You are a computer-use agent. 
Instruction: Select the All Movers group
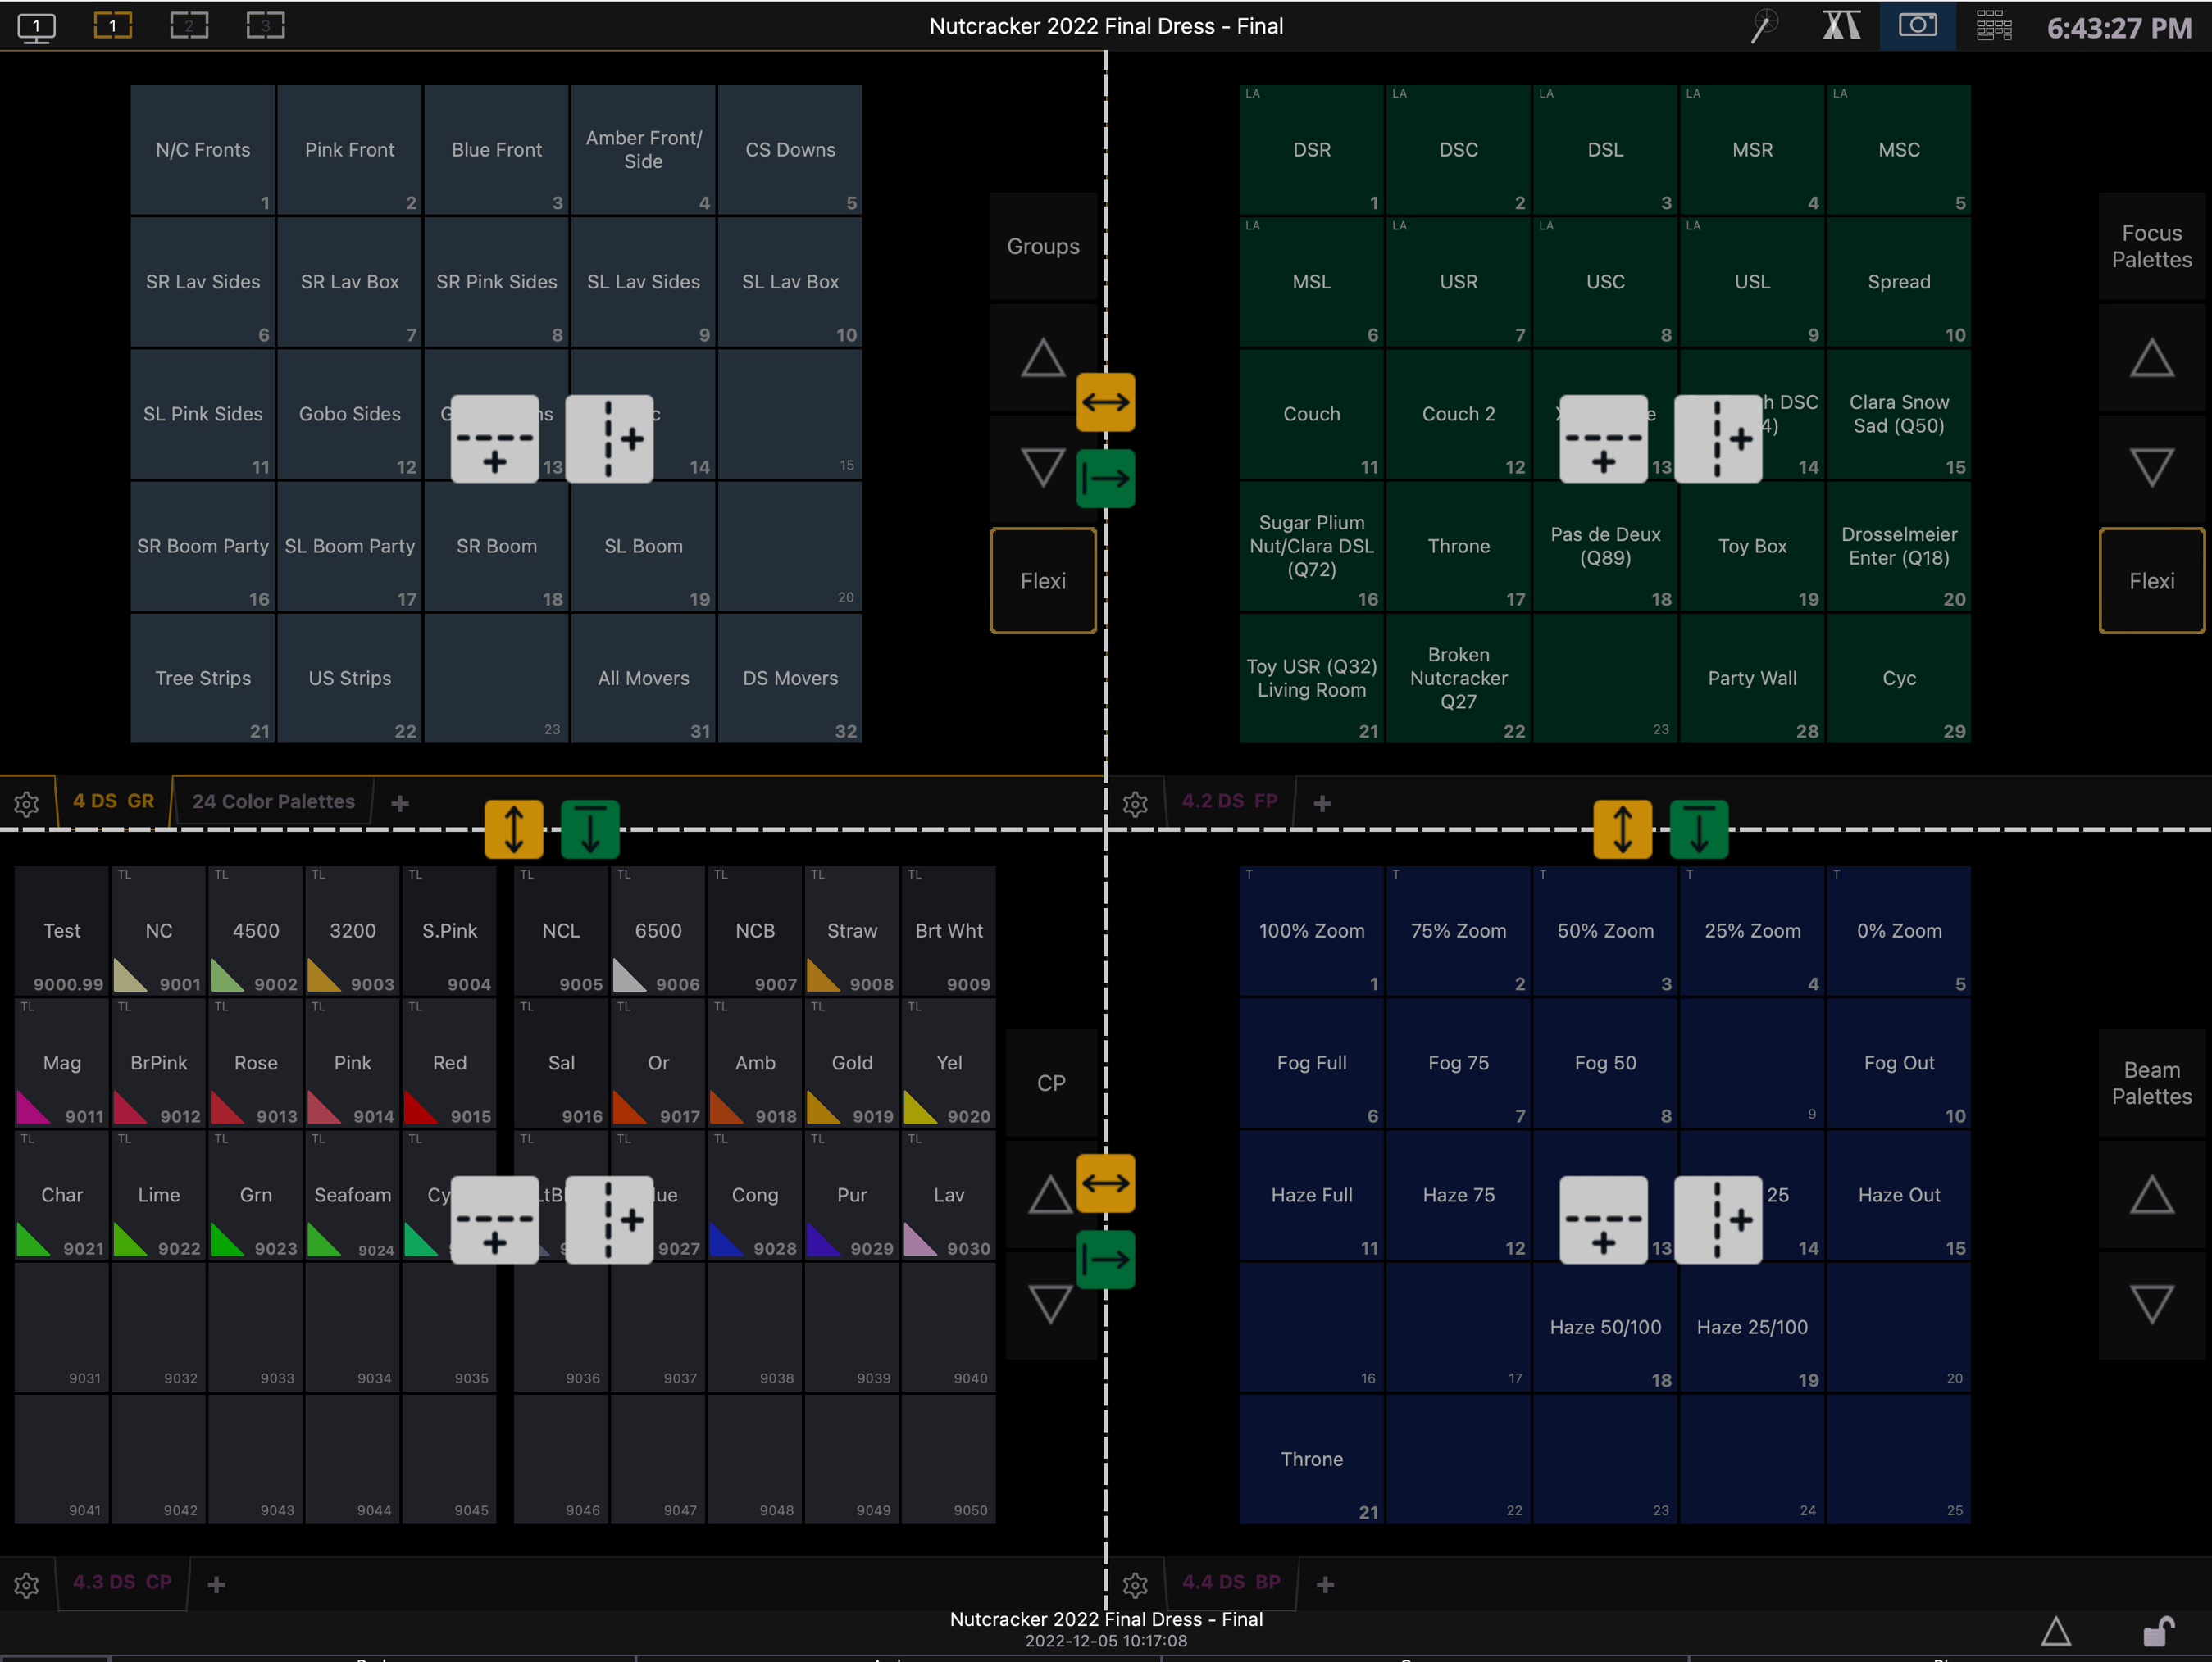[x=643, y=678]
